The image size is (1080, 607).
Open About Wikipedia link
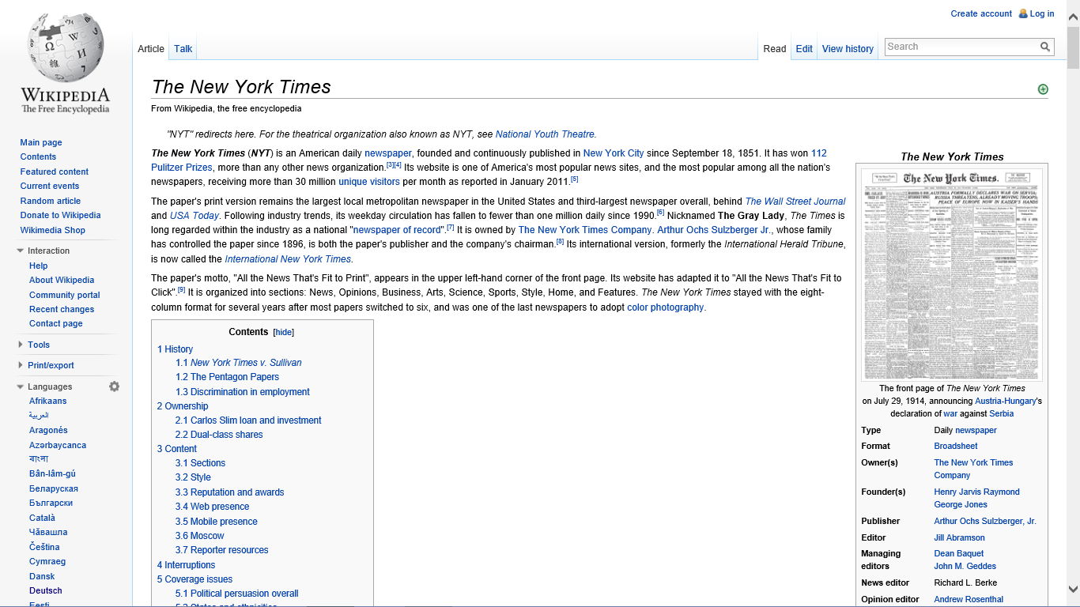point(62,280)
